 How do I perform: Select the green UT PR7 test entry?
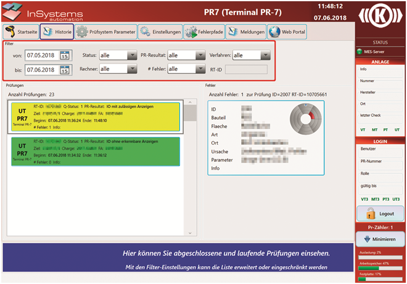96,152
